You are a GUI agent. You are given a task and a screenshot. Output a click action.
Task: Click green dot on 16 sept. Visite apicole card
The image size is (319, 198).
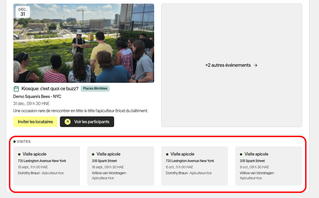coord(93,154)
